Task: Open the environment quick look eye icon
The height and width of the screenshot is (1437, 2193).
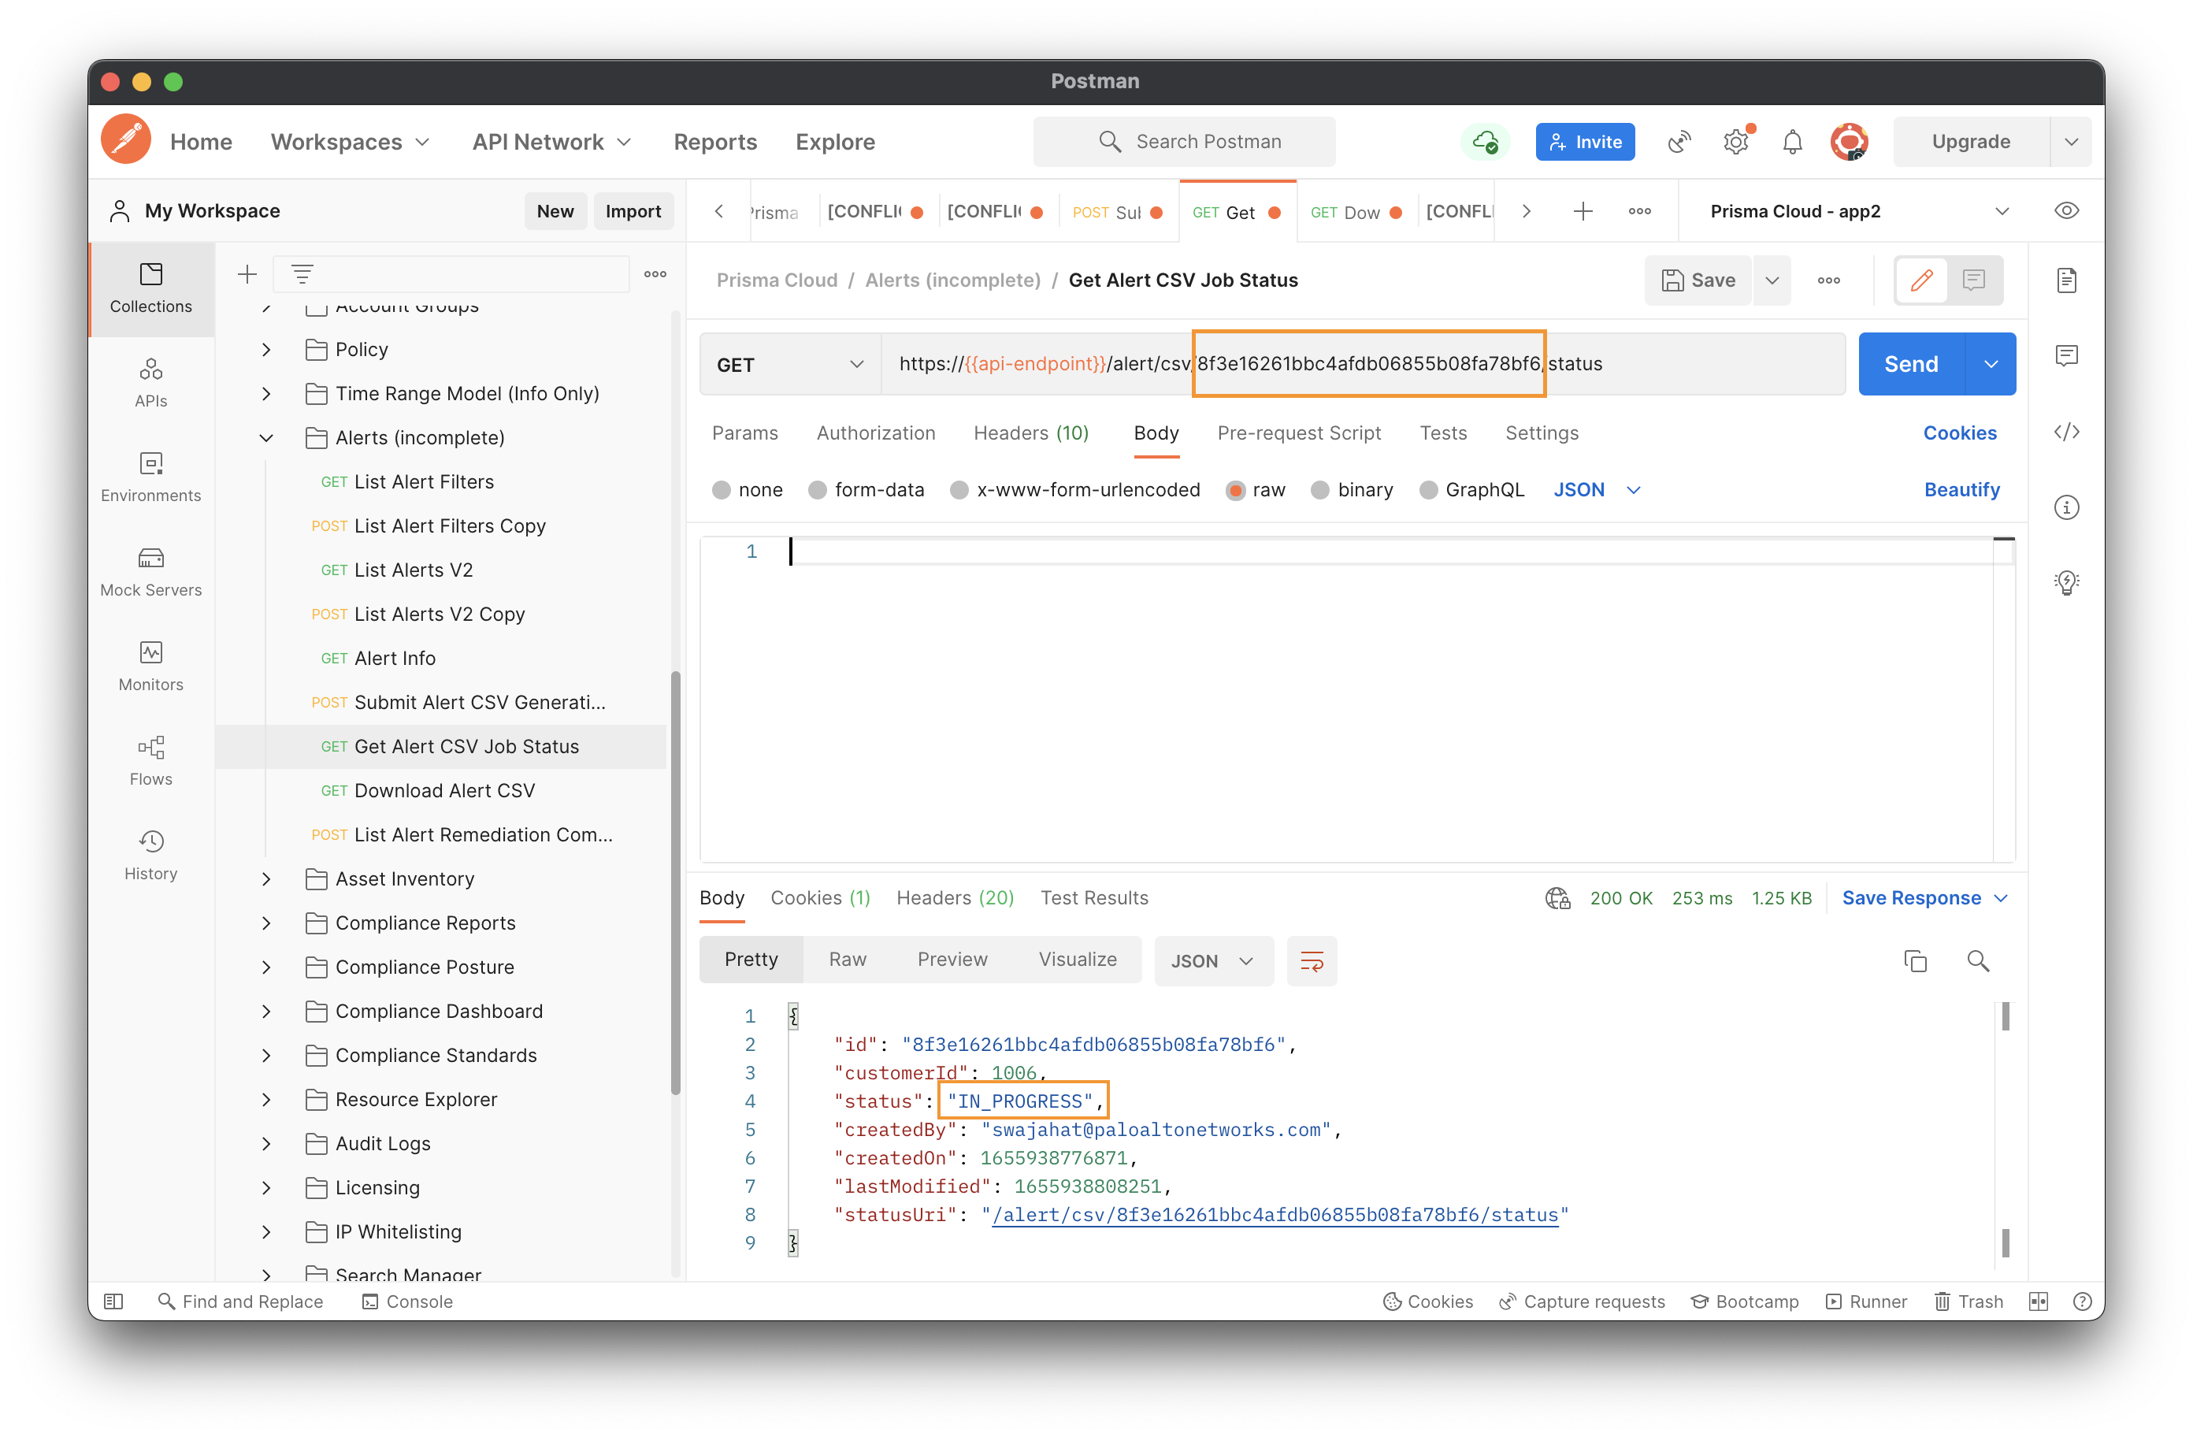Action: tap(2067, 211)
